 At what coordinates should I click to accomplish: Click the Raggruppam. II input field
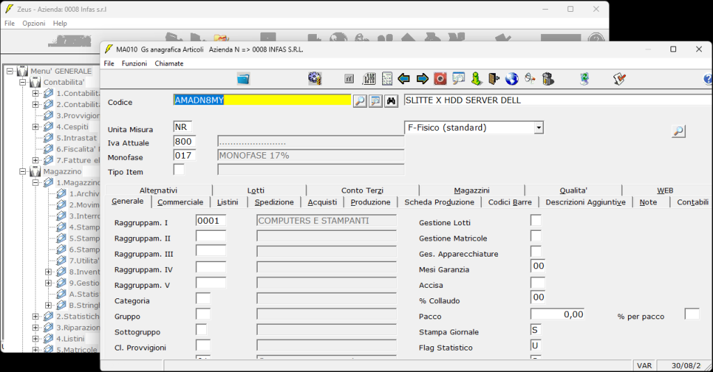click(211, 236)
